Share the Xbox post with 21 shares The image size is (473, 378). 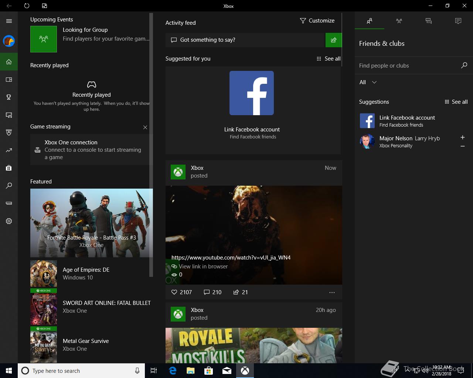click(240, 292)
